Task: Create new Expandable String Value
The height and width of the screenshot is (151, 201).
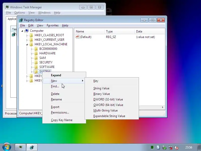Action: click(112, 116)
